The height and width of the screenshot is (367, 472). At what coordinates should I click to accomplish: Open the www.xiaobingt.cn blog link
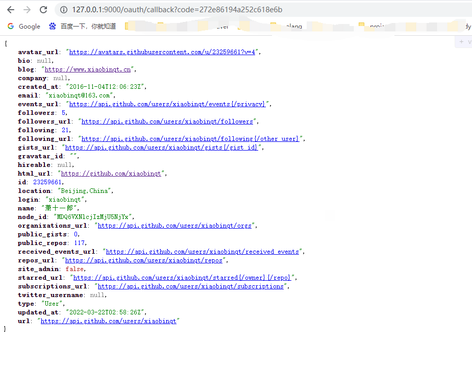[x=88, y=69]
